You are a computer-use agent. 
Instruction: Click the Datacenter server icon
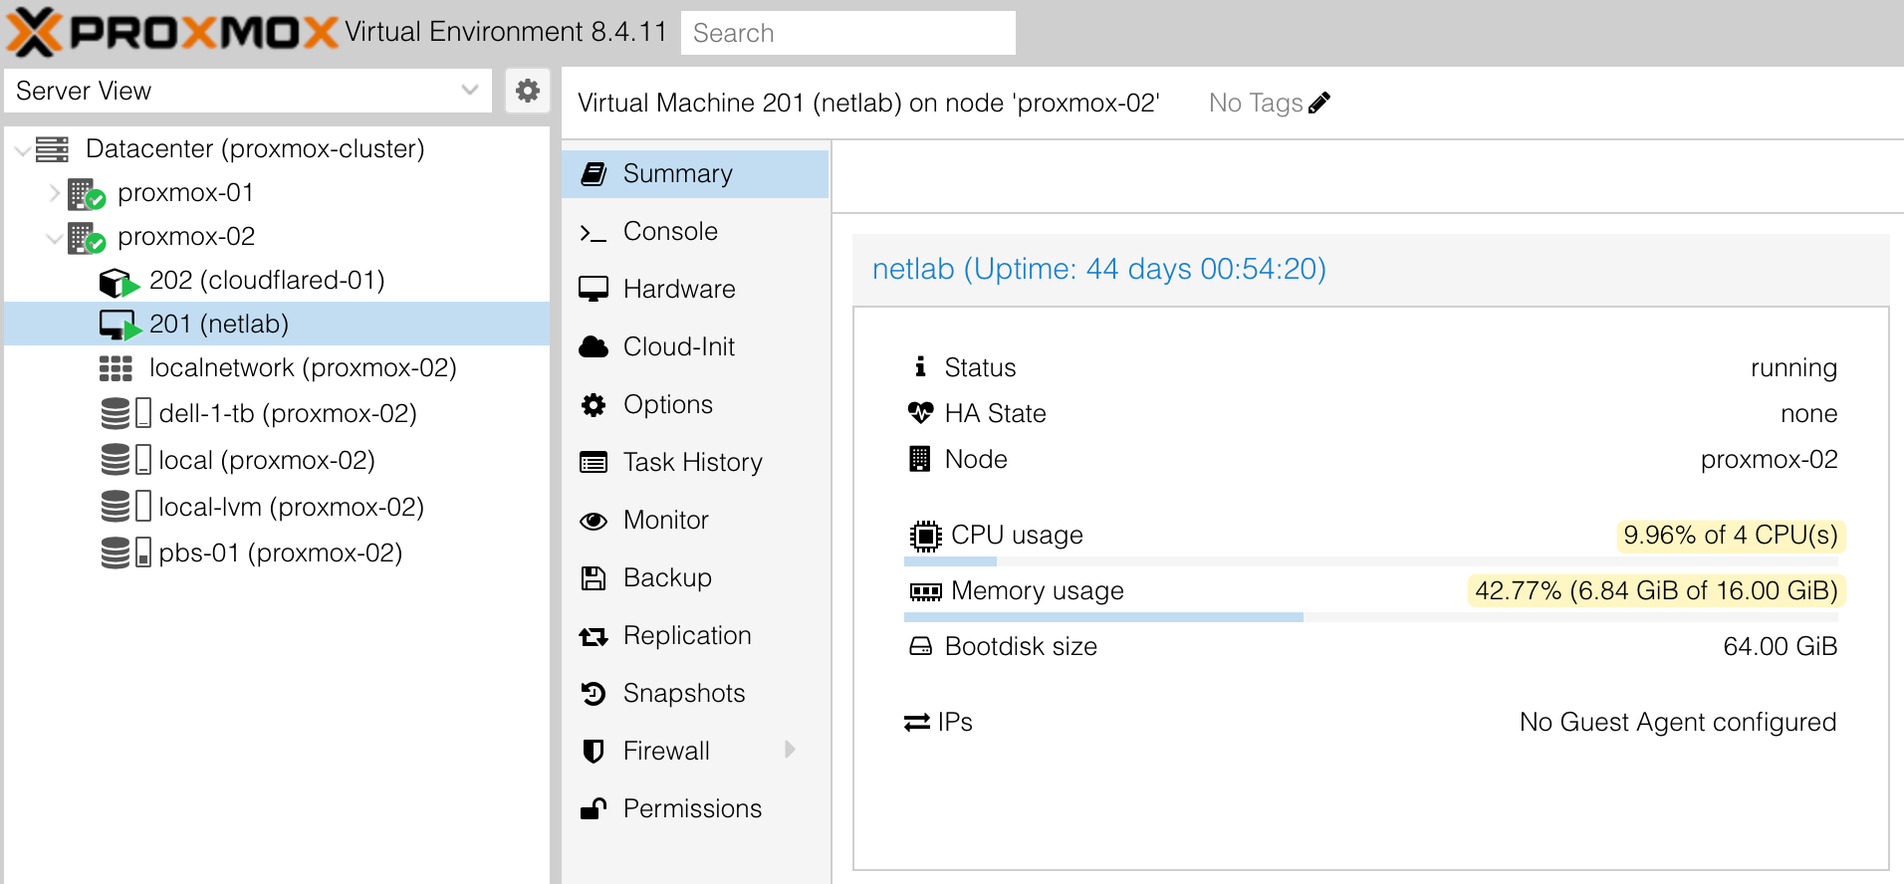(53, 149)
